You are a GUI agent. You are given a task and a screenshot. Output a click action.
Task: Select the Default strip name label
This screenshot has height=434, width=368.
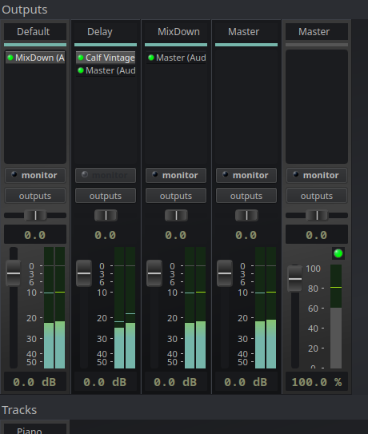tap(35, 31)
